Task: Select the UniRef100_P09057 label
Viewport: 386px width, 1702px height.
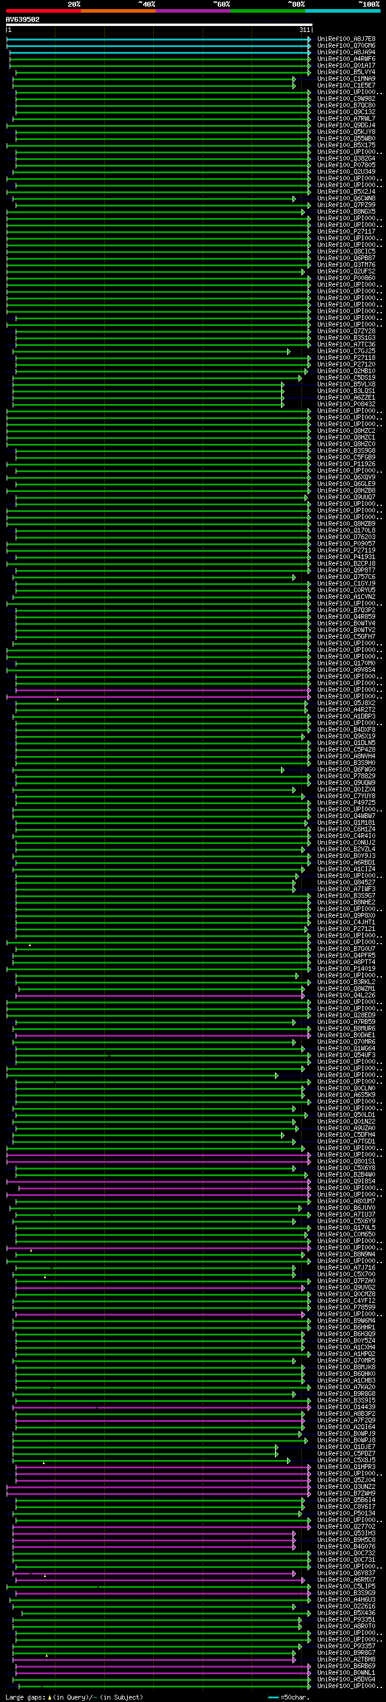Action: point(346,543)
